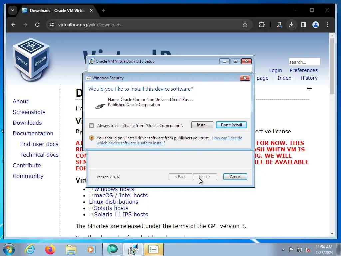Open Contribute in the sidebar

27,165
